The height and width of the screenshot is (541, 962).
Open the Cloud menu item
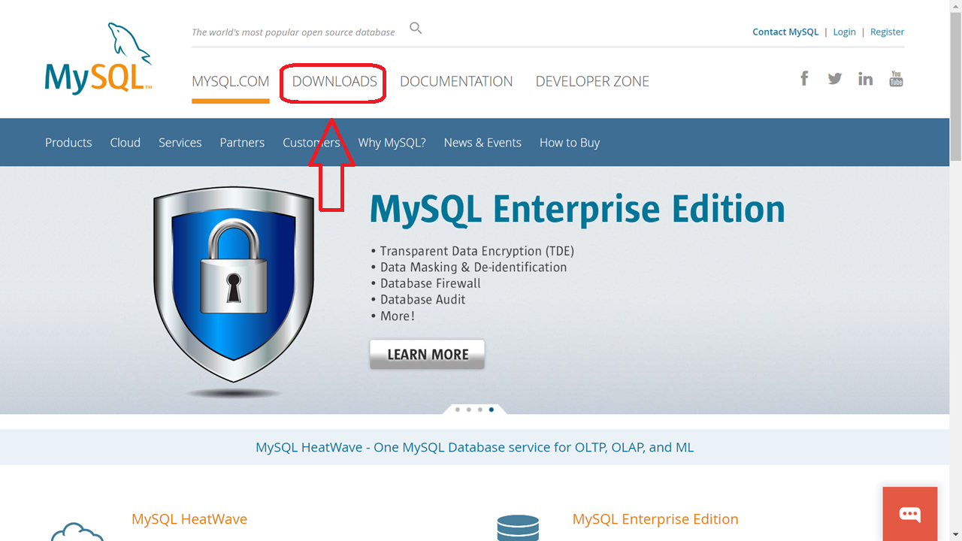tap(126, 142)
